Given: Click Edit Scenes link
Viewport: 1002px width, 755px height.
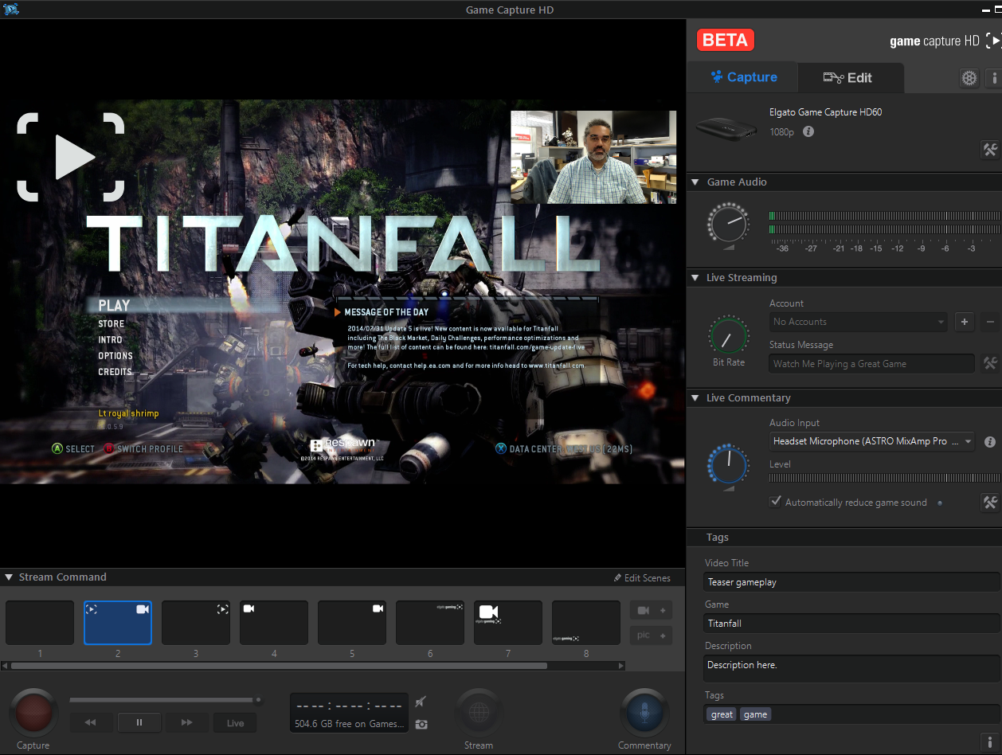Looking at the screenshot, I should (x=642, y=578).
